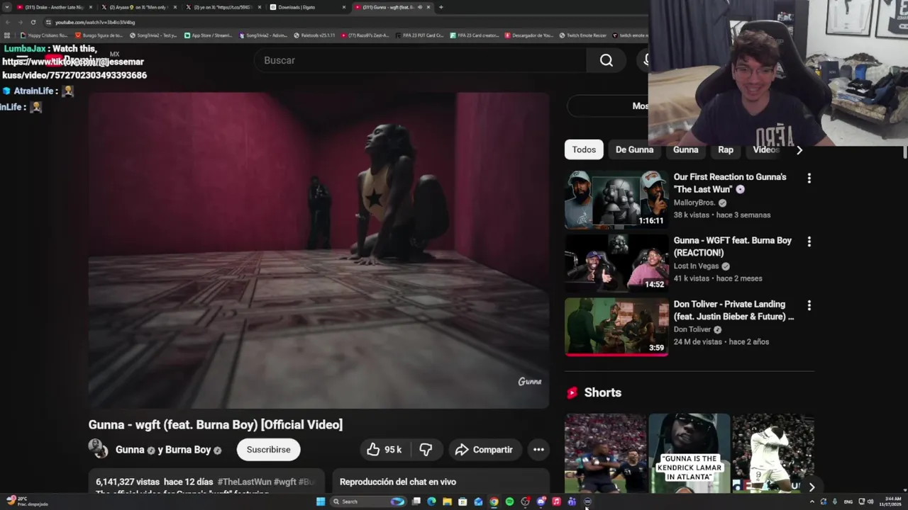Image resolution: width=908 pixels, height=510 pixels.
Task: Open the three-dot more actions menu below video
Action: (x=538, y=450)
